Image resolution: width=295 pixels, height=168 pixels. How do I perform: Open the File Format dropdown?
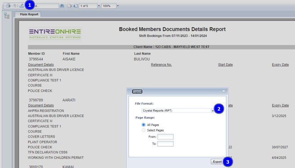tap(213, 111)
